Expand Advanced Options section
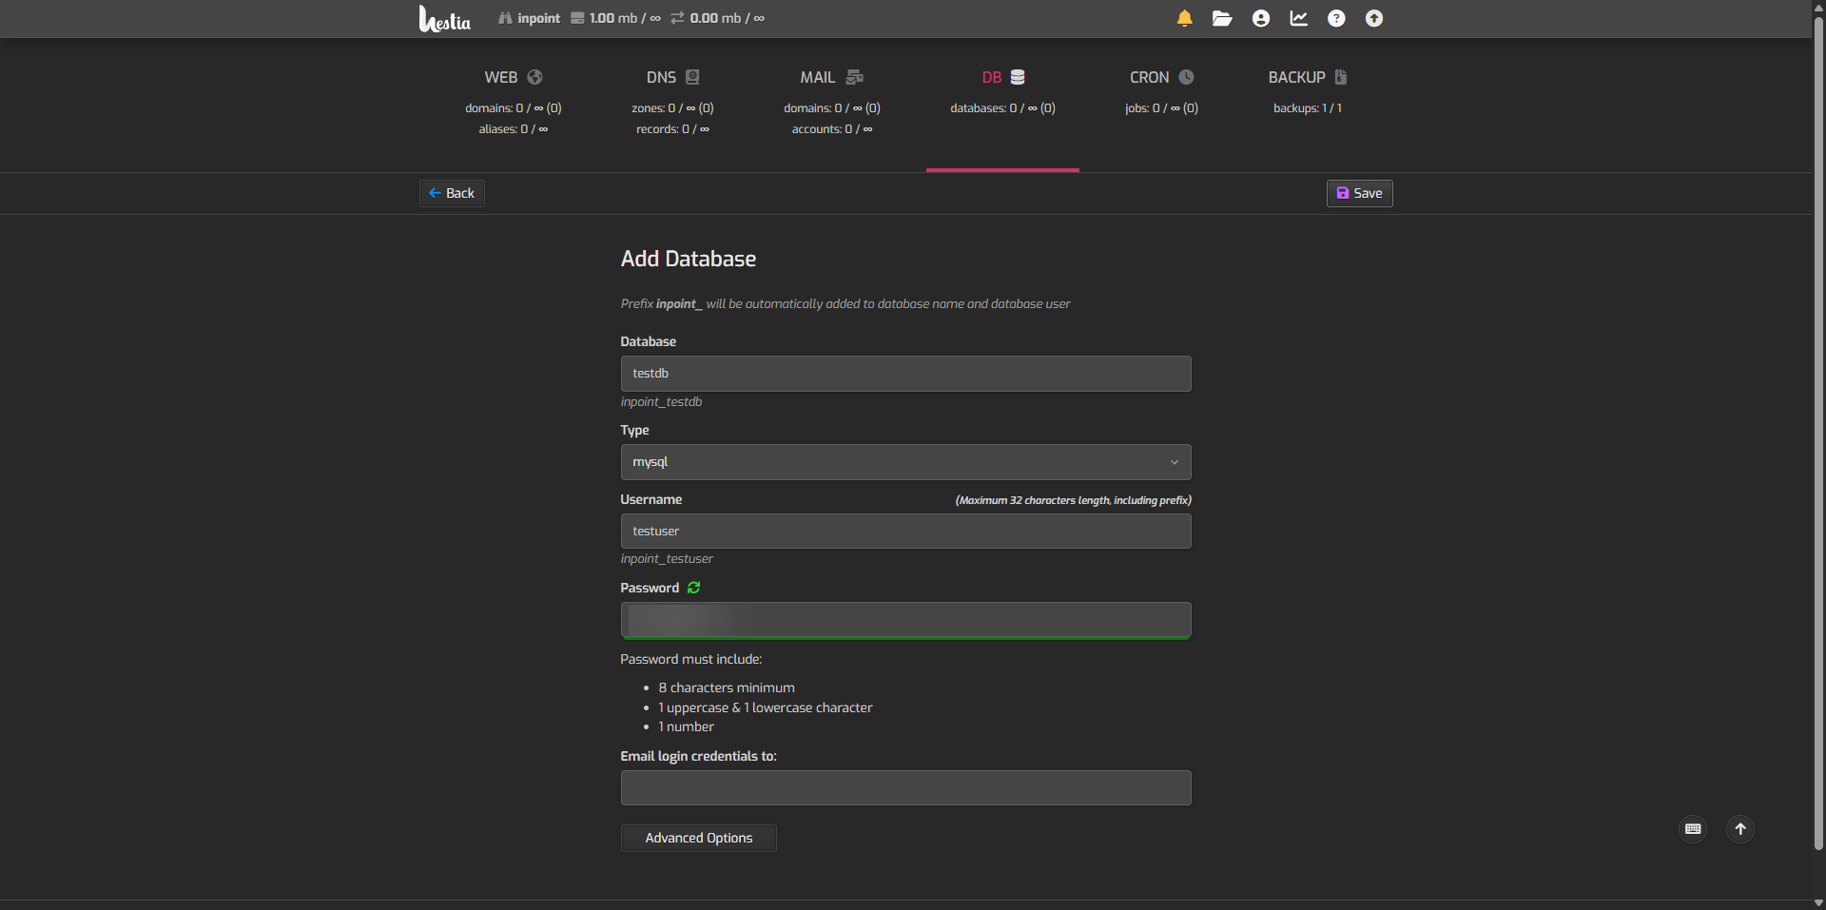Viewport: 1826px width, 910px height. pyautogui.click(x=698, y=838)
